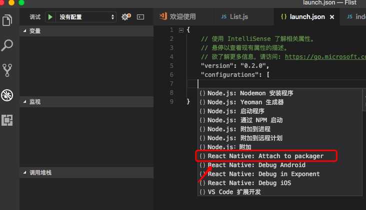Select the 没有配置 configuration dropdown
Image resolution: width=366 pixels, height=210 pixels.
click(86, 17)
